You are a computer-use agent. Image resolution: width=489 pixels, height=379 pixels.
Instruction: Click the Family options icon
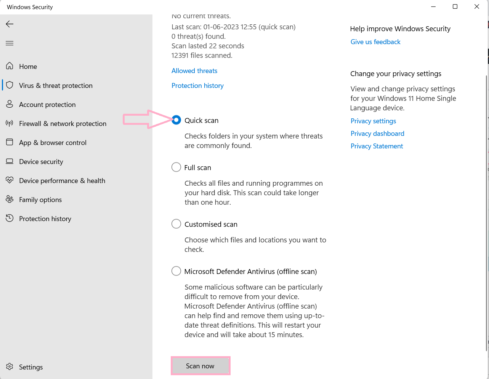coord(10,199)
